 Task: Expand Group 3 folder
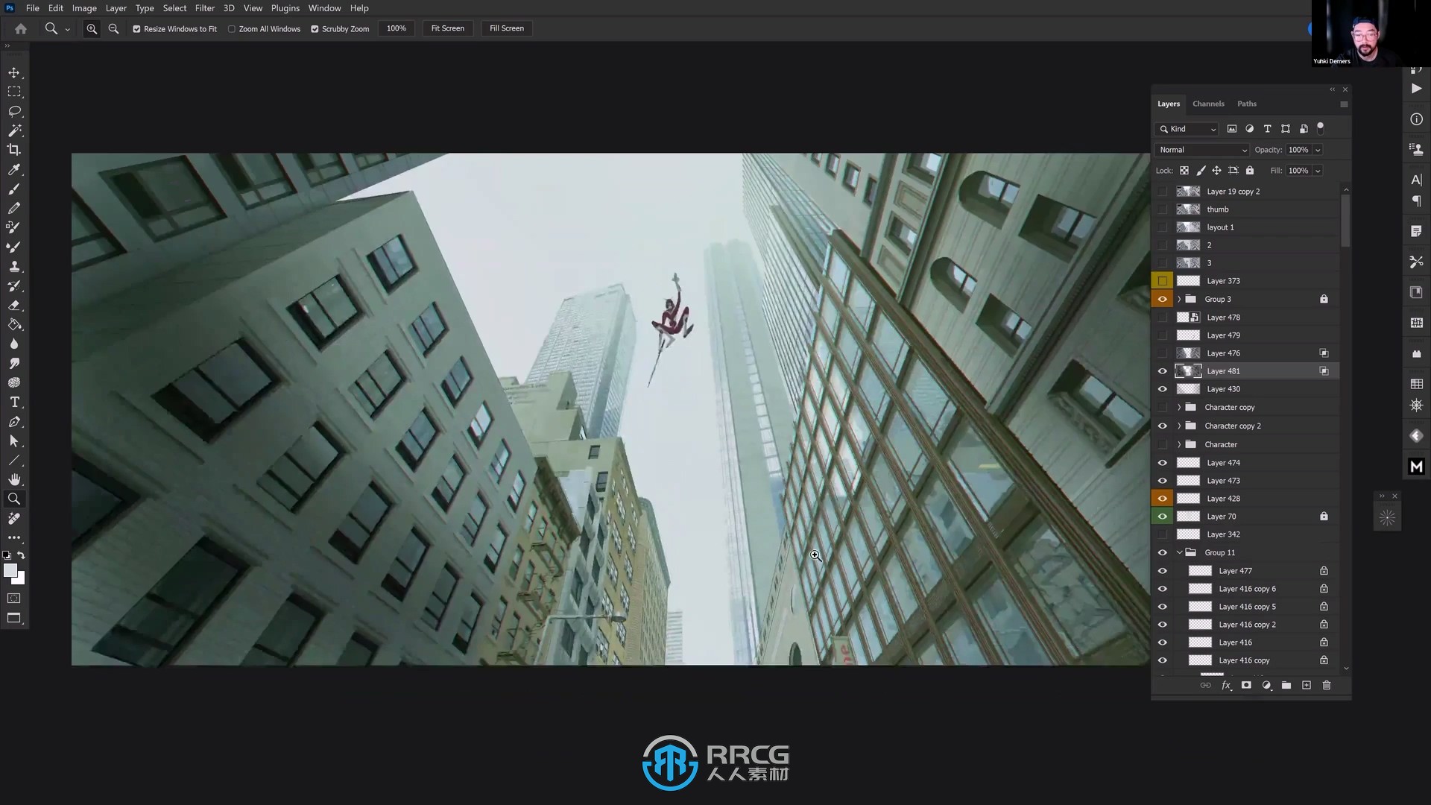click(1179, 299)
